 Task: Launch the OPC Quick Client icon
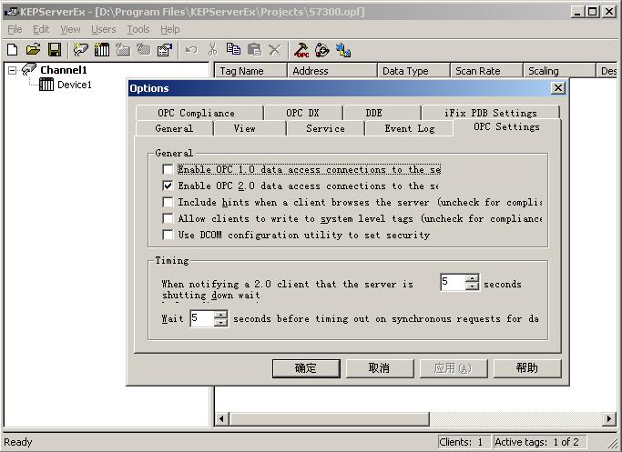[301, 50]
